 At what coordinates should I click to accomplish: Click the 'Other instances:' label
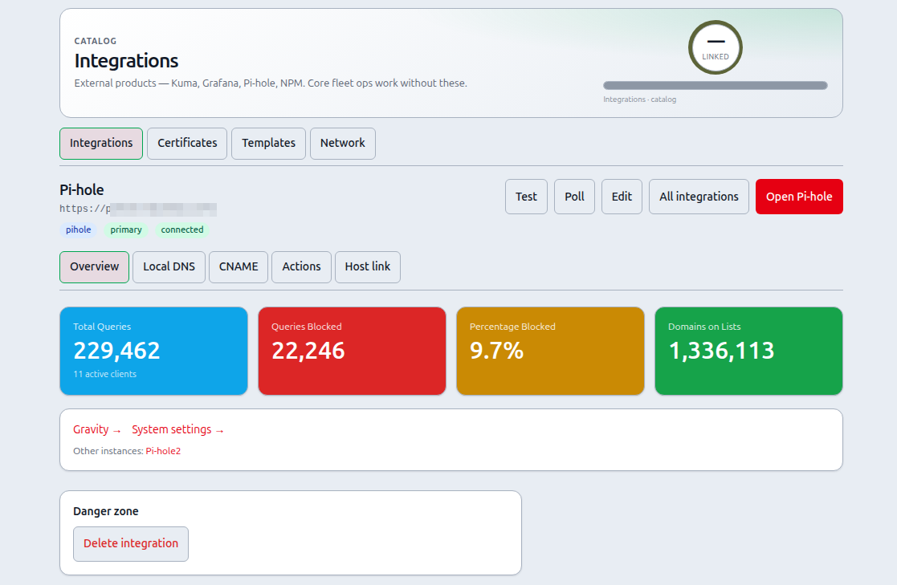[x=108, y=451]
